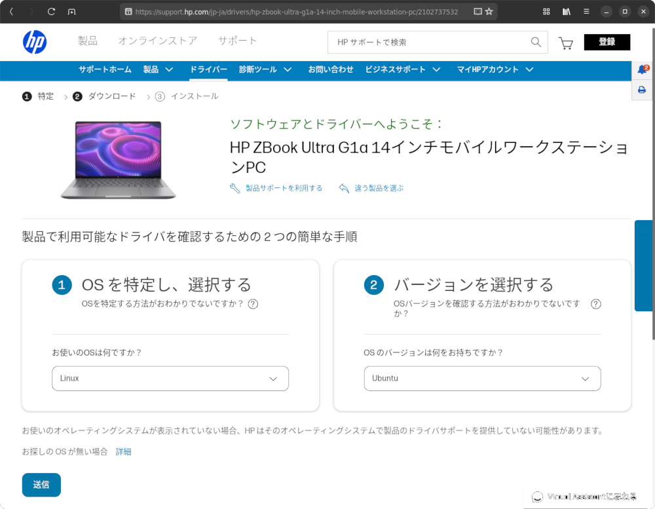Click the arrow icon beside 違う製品を選ぶ
The height and width of the screenshot is (509, 655).
(344, 187)
